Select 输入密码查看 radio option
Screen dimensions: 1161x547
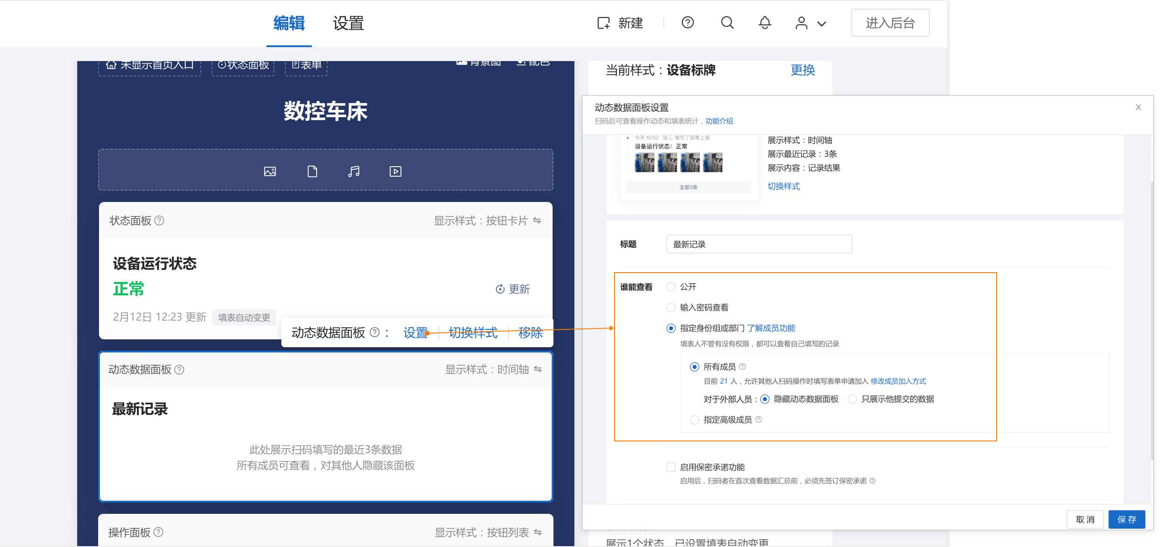pyautogui.click(x=671, y=308)
